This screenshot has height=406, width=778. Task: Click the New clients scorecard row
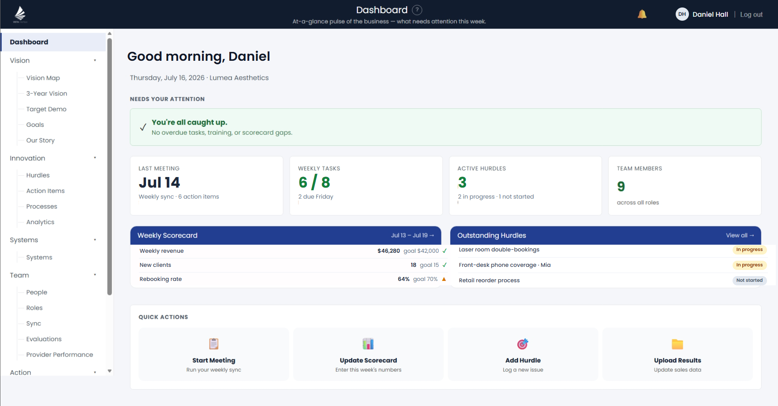(293, 265)
